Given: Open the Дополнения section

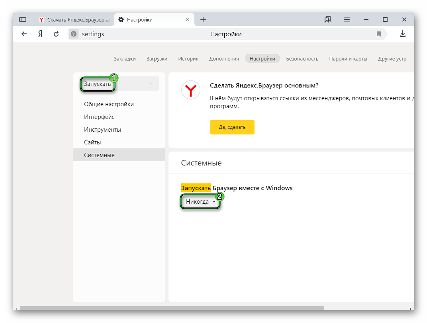Looking at the screenshot, I should tap(224, 59).
